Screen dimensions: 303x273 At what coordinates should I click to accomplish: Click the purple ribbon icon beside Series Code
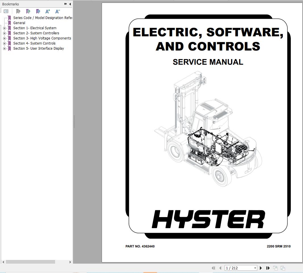9,18
